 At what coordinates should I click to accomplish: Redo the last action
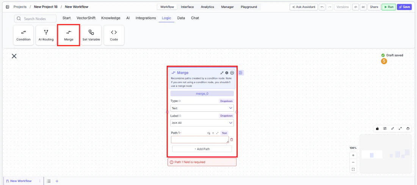tap(330, 7)
